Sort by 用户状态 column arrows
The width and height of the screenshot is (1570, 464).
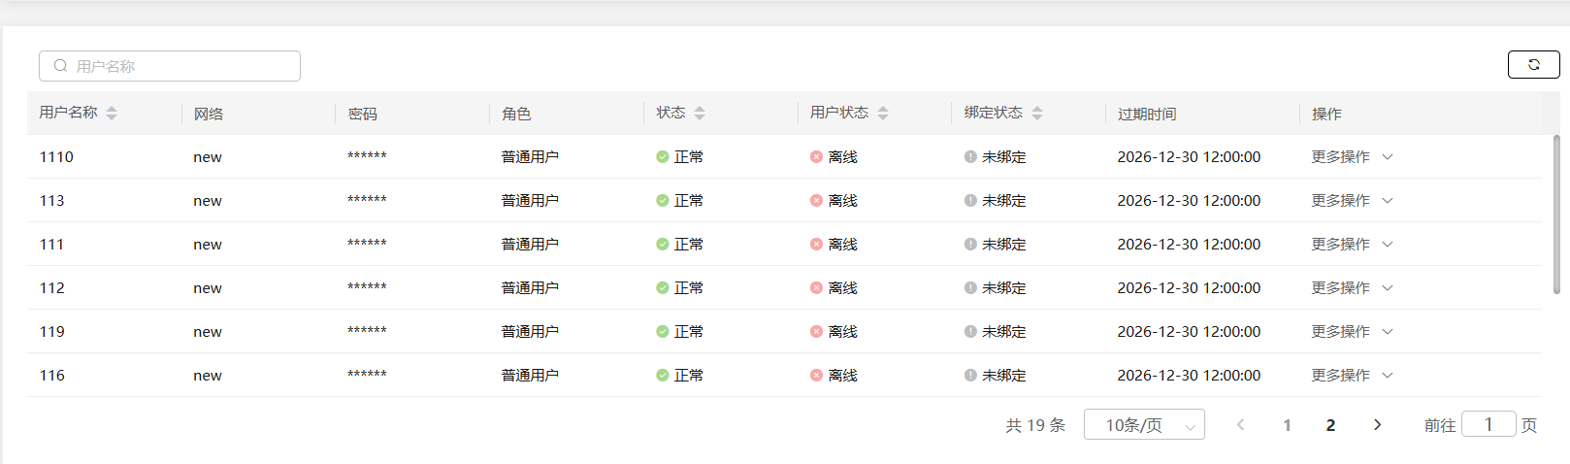click(883, 114)
